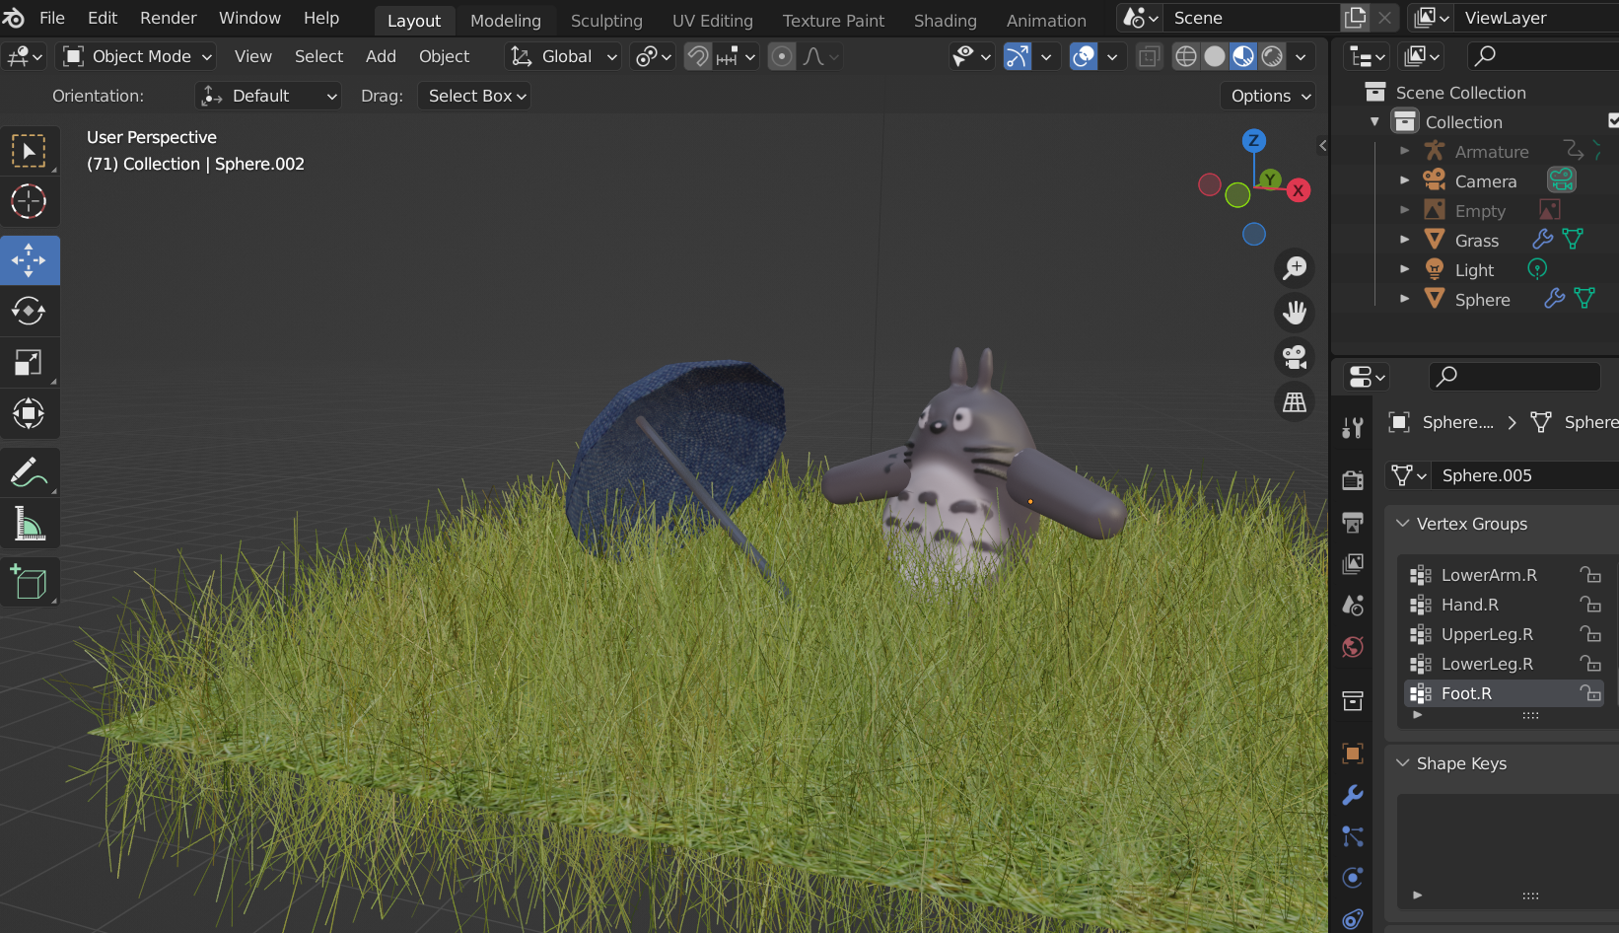Pick the Add Cube tool
The width and height of the screenshot is (1619, 933).
pyautogui.click(x=29, y=582)
